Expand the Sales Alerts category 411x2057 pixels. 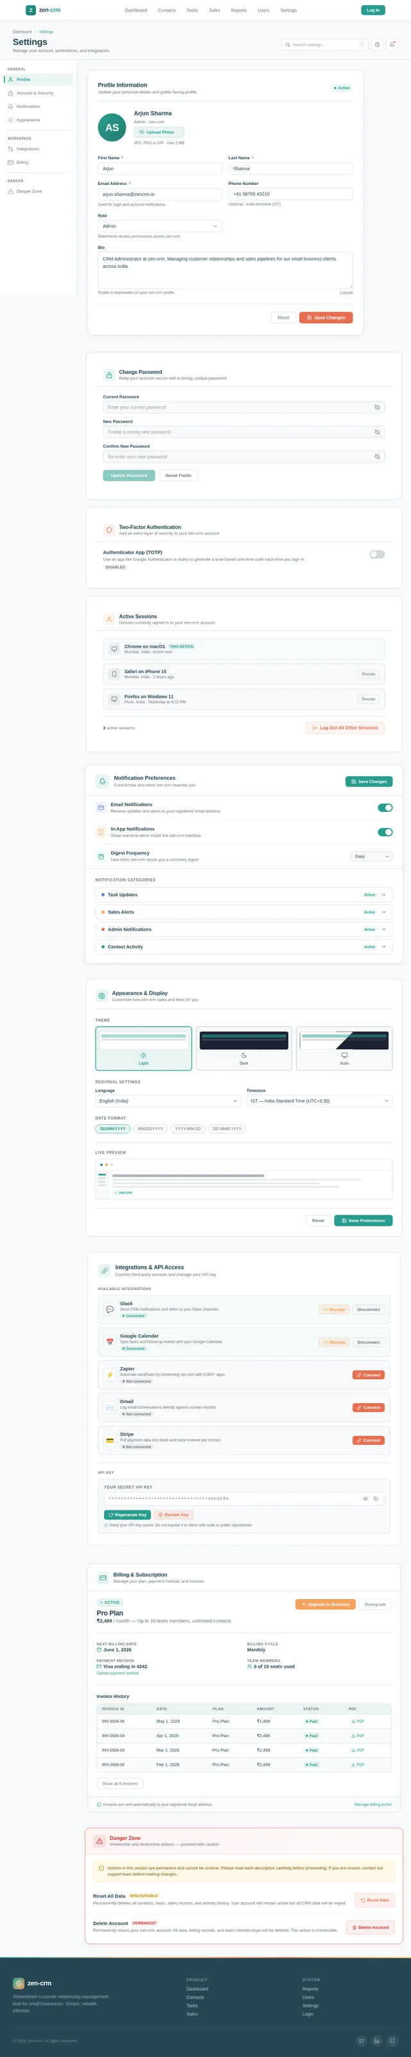(244, 912)
